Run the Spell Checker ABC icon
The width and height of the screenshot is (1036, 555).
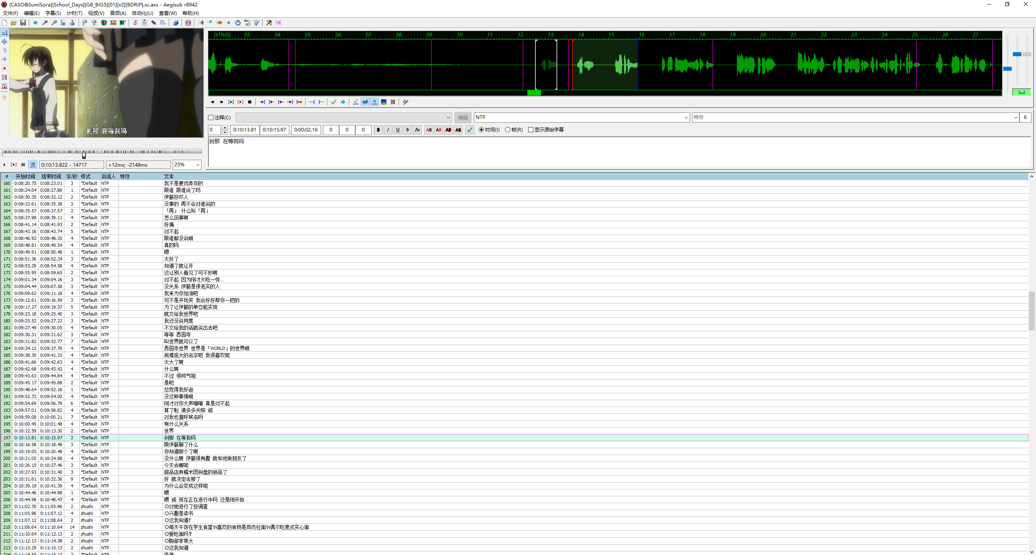[x=257, y=23]
